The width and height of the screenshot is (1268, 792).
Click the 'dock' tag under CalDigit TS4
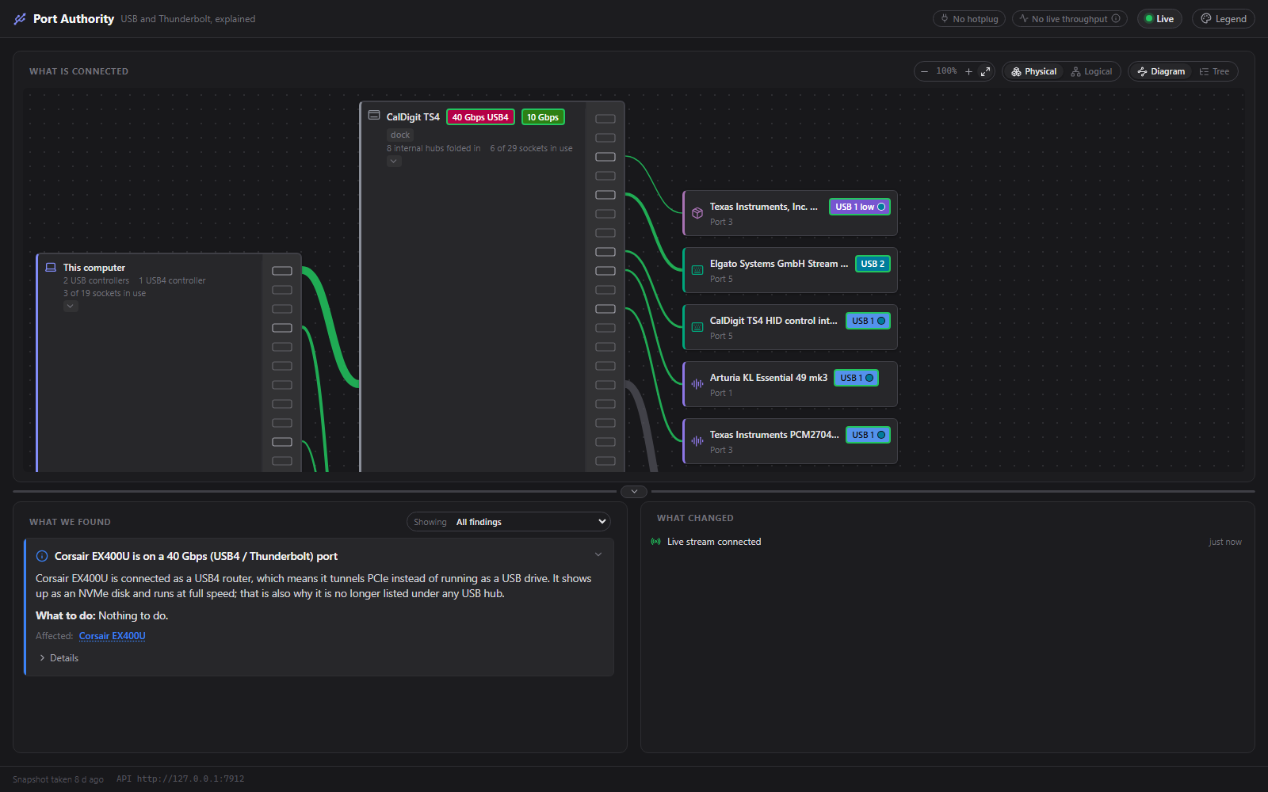400,135
